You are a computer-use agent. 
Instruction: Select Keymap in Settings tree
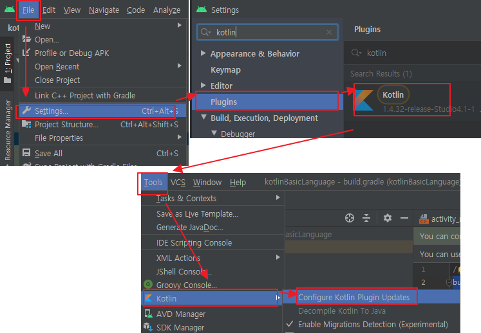point(225,70)
